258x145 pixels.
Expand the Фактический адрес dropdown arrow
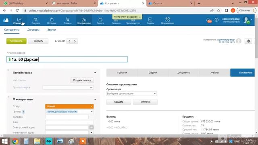coord(92,133)
